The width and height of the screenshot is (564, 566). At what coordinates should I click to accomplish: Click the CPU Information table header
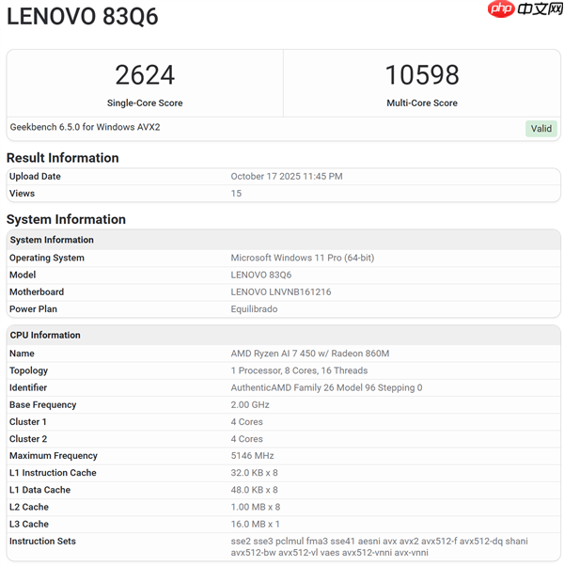coord(283,335)
